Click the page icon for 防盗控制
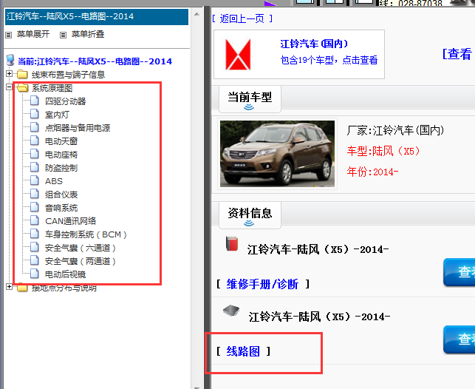The height and width of the screenshot is (389, 475). [35, 167]
